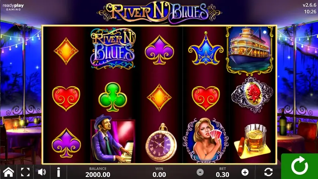This screenshot has height=179, width=318.
Task: Go to the home lobby icon
Action: (8, 172)
